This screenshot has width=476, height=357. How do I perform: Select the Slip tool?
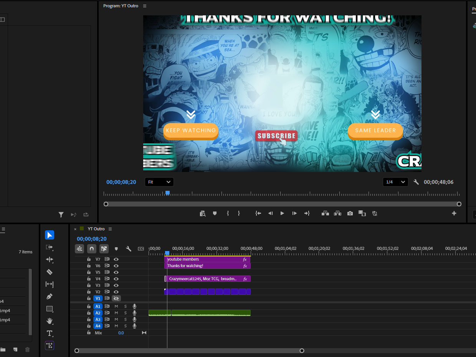coord(50,284)
